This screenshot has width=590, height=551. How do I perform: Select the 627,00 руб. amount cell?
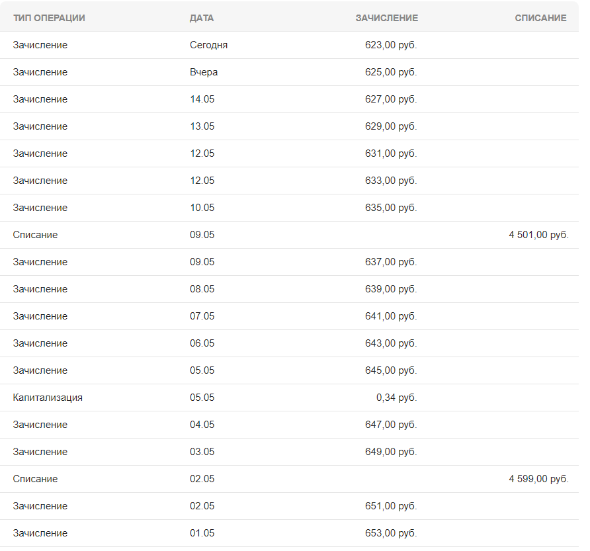(391, 99)
